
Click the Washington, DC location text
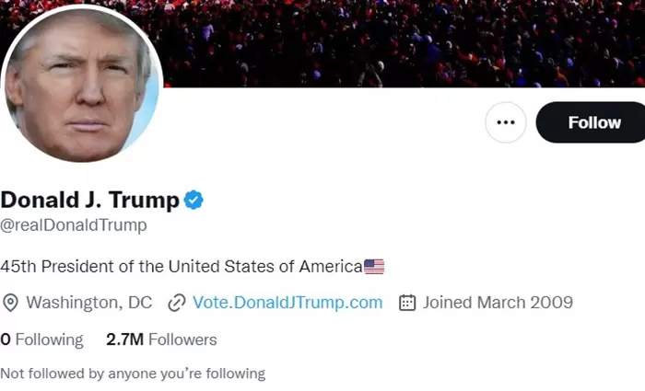click(88, 303)
